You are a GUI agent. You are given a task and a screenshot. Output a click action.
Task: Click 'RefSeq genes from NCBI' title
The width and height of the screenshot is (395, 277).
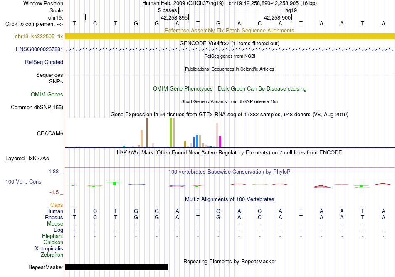pos(230,56)
